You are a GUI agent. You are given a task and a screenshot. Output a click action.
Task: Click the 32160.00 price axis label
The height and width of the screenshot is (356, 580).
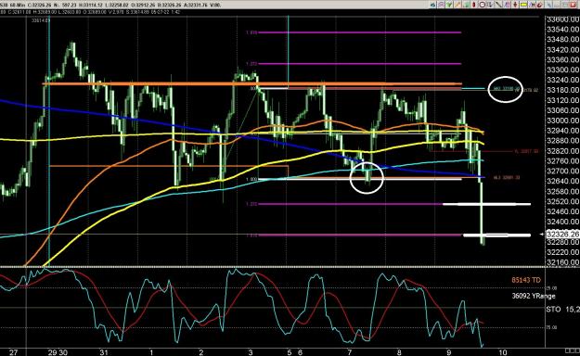[x=562, y=262]
